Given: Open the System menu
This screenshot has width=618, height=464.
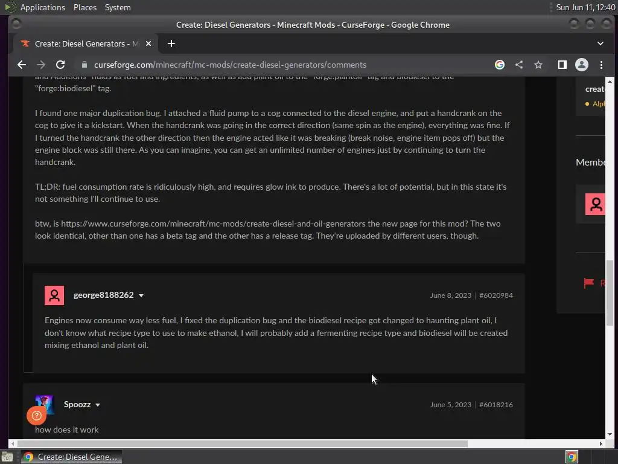Looking at the screenshot, I should point(118,7).
